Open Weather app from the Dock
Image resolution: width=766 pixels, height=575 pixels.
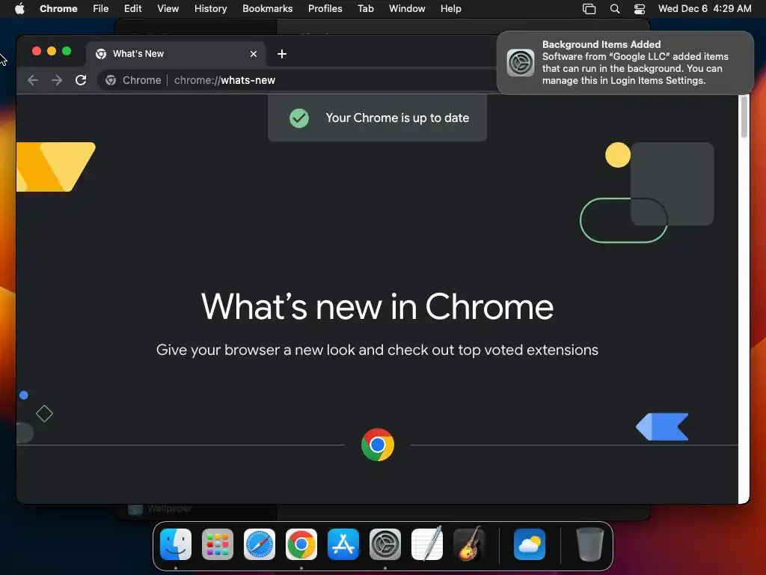pos(530,544)
